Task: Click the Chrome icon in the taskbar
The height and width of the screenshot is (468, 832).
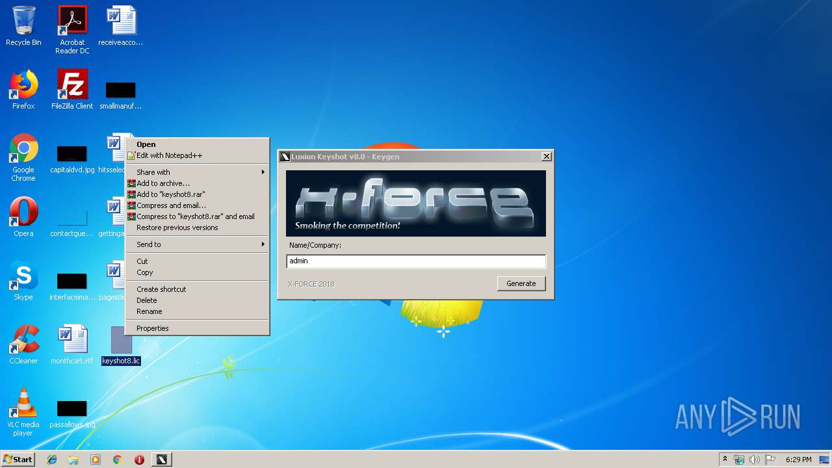Action: pyautogui.click(x=118, y=460)
